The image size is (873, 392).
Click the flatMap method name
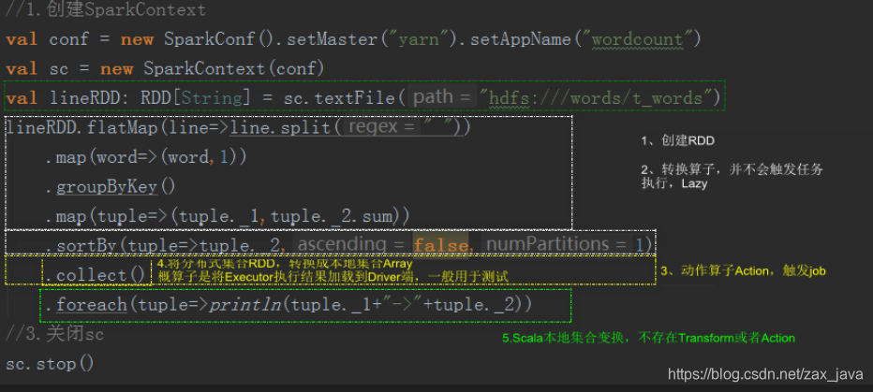click(122, 128)
